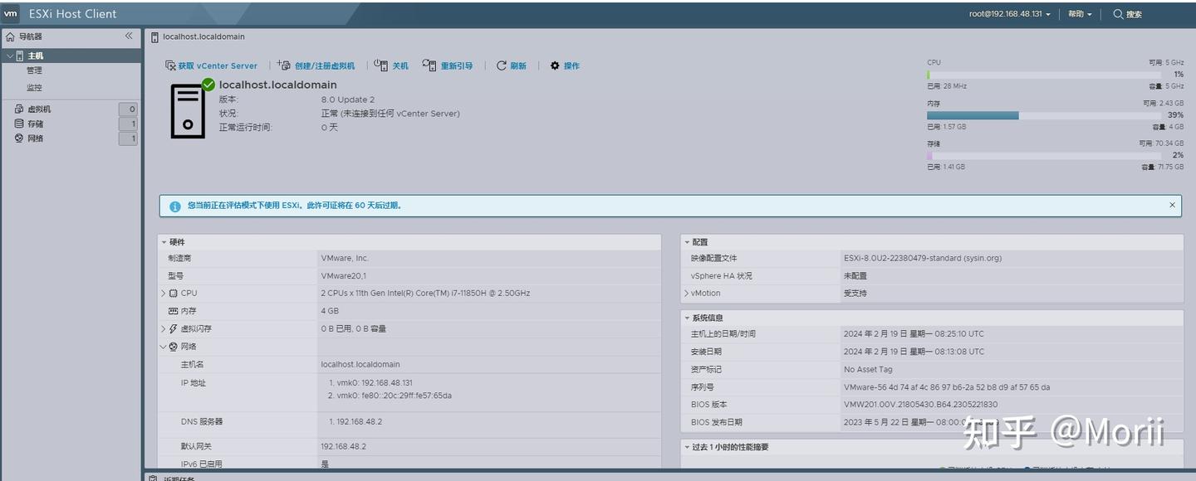Select 监控 under the 主机 tree
Image resolution: width=1196 pixels, height=481 pixels.
click(x=34, y=85)
